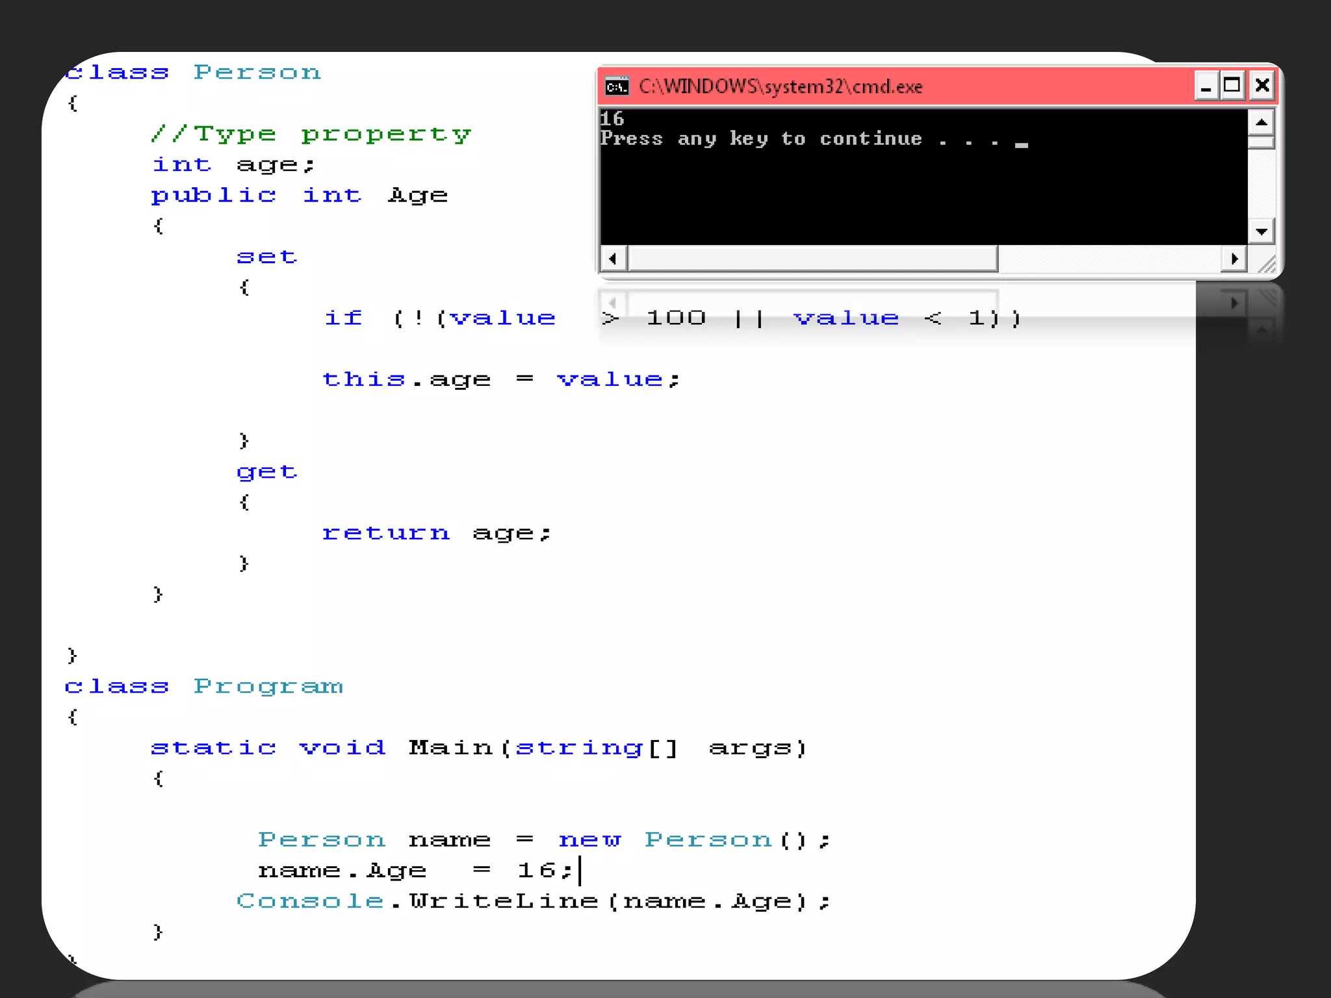Click the C:\WINDOWS\system32\cmd.exe title bar text
The height and width of the screenshot is (998, 1331).
780,86
